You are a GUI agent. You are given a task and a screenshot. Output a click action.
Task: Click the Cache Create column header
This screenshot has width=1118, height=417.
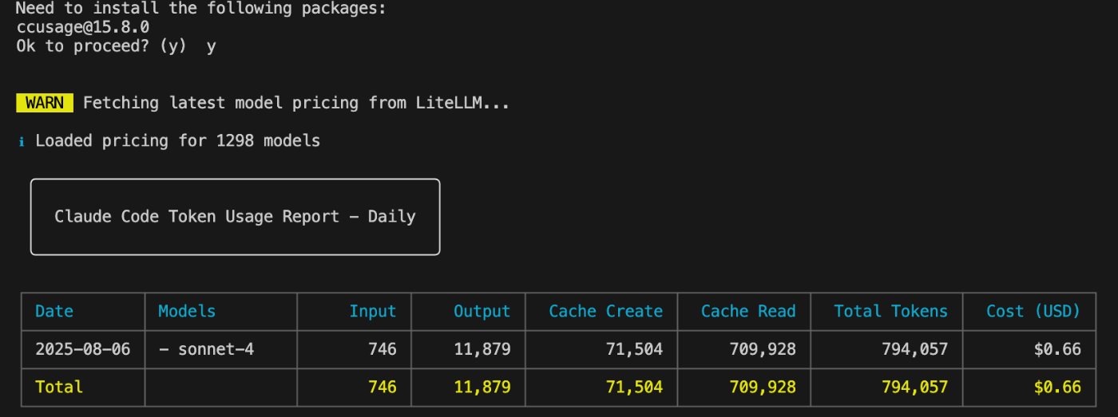coord(606,311)
